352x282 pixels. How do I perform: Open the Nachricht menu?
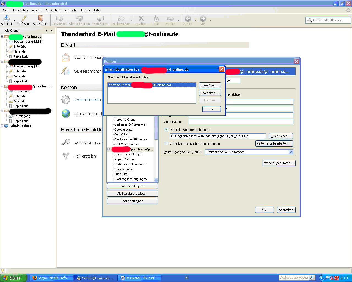pos(71,10)
